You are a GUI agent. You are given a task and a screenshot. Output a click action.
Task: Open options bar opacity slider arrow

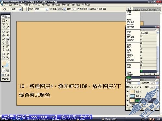tap(64, 9)
